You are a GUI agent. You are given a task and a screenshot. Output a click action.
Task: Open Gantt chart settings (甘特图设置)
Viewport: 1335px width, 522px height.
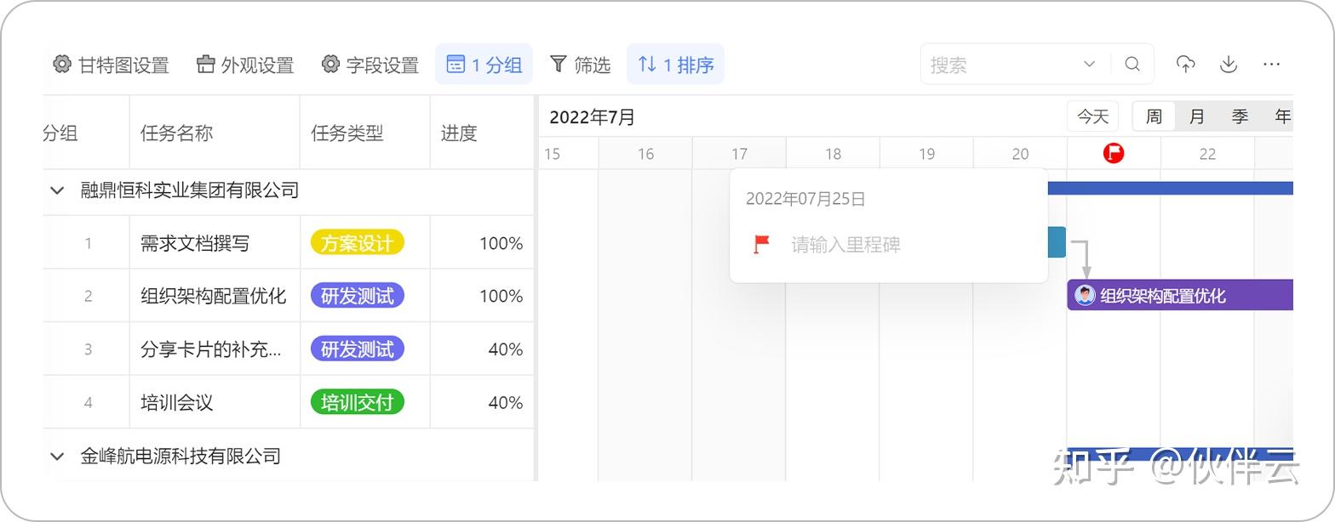click(111, 65)
